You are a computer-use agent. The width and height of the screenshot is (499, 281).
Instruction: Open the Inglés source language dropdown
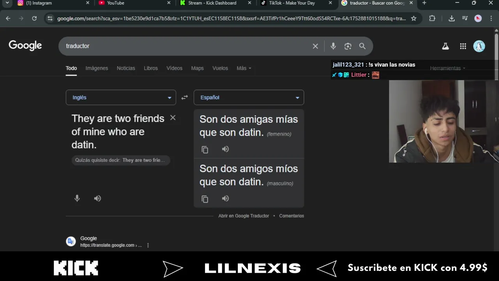[121, 98]
